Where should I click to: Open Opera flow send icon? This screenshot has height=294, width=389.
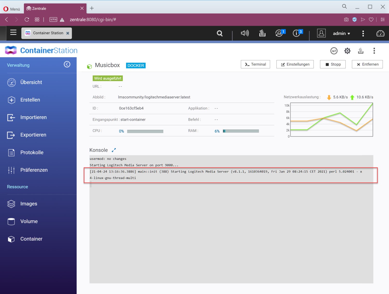coord(363,20)
